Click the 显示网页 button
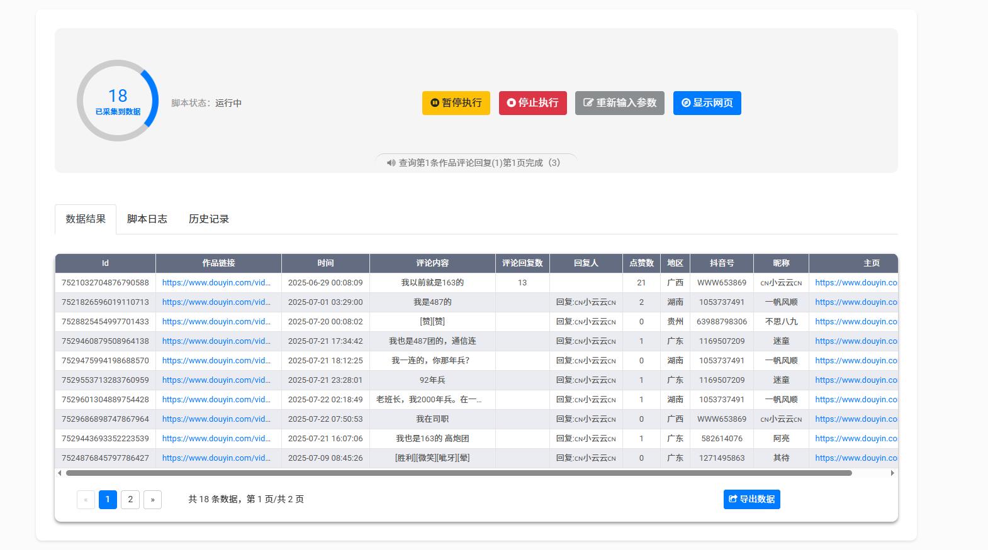The width and height of the screenshot is (988, 550). coord(707,103)
